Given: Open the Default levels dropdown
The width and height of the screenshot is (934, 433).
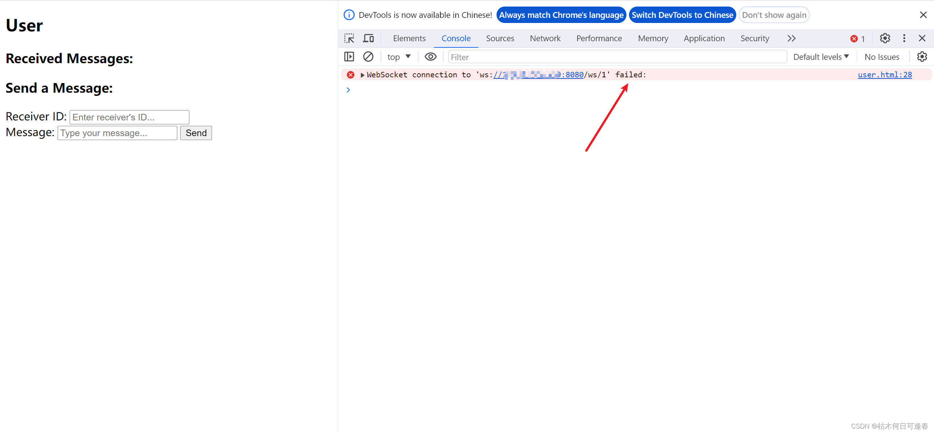Looking at the screenshot, I should click(x=821, y=57).
